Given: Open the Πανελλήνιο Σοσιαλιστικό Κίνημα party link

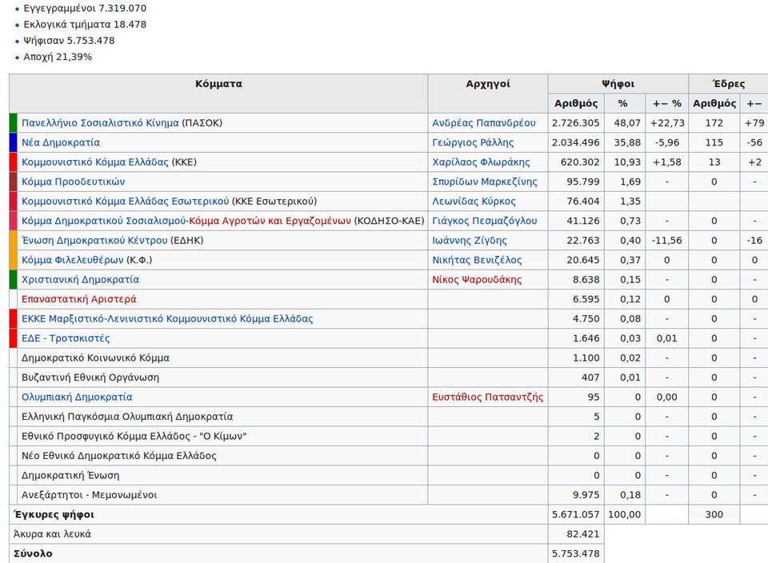Looking at the screenshot, I should [x=100, y=123].
